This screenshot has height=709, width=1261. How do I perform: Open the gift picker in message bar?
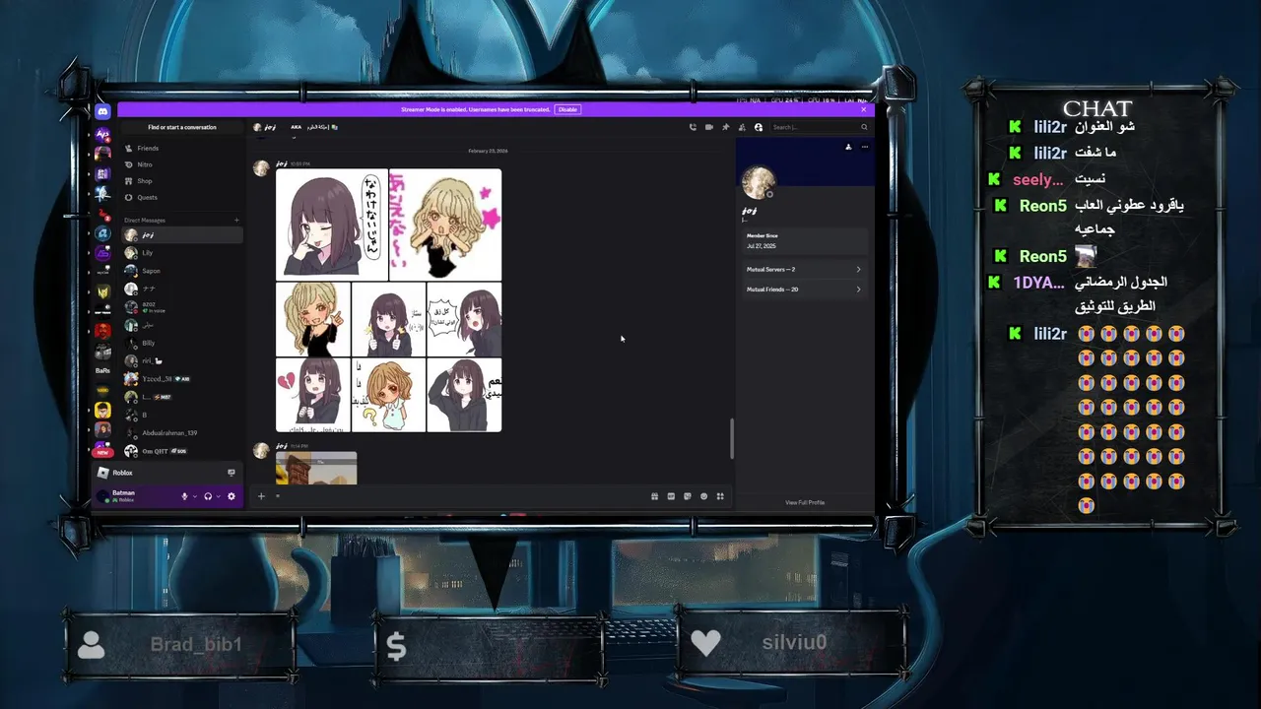(x=654, y=496)
